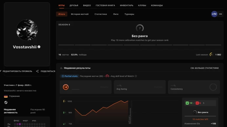This screenshot has width=227, height=127.
Task: Click the 62.0% победы stat
Action: (79, 55)
